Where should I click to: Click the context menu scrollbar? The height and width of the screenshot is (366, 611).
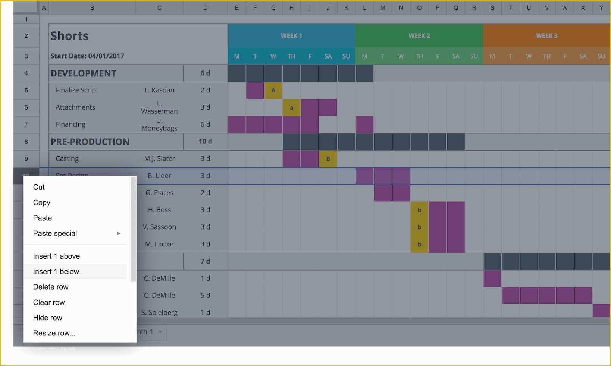(133, 229)
